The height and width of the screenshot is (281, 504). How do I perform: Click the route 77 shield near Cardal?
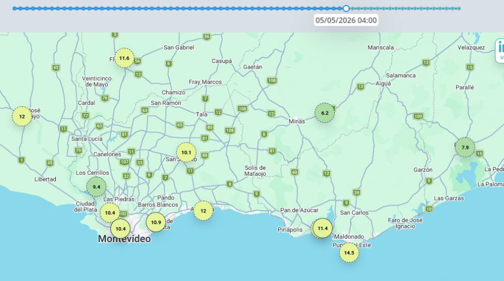[85, 116]
